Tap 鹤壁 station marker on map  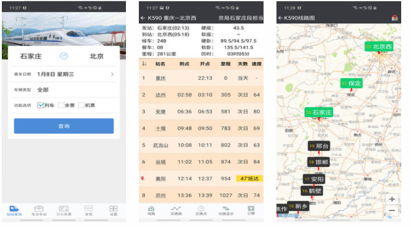coord(311,191)
